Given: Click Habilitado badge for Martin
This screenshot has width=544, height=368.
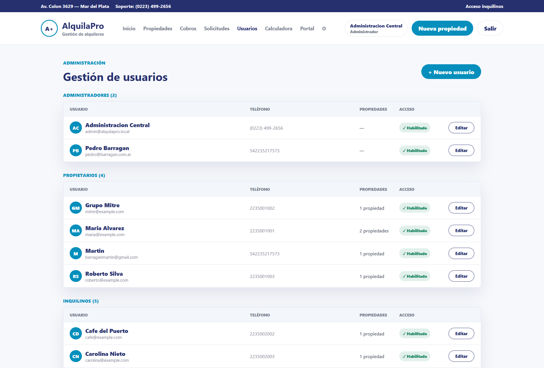Looking at the screenshot, I should [415, 254].
